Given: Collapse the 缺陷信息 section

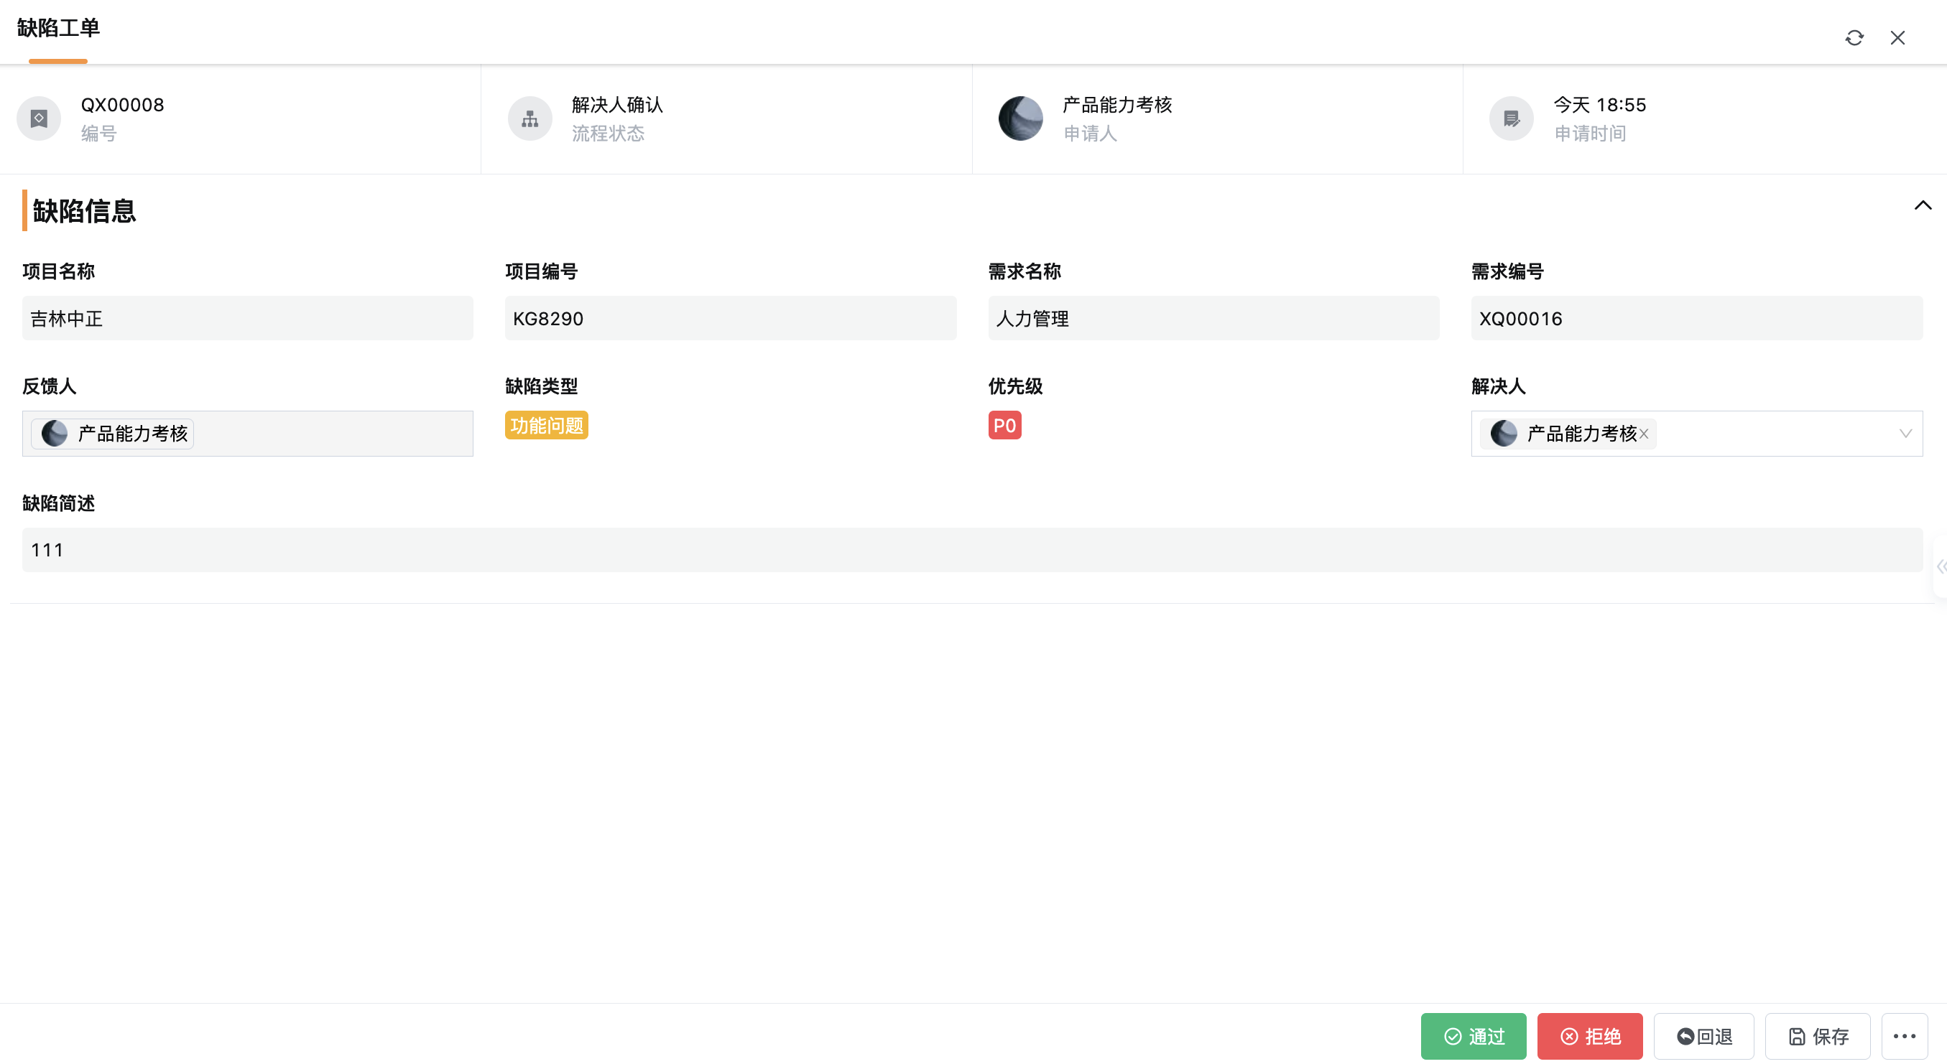Looking at the screenshot, I should pyautogui.click(x=1923, y=205).
